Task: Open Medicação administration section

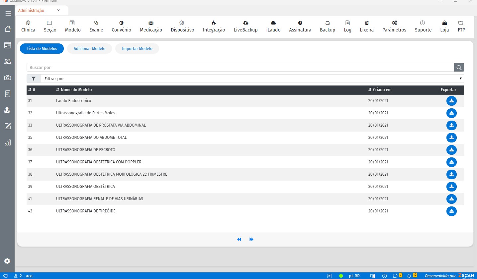Action: 151,27
